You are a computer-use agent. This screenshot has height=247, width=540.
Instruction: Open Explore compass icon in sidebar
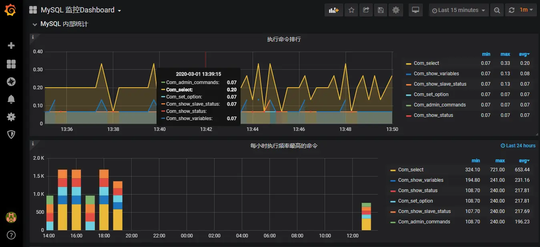point(11,82)
